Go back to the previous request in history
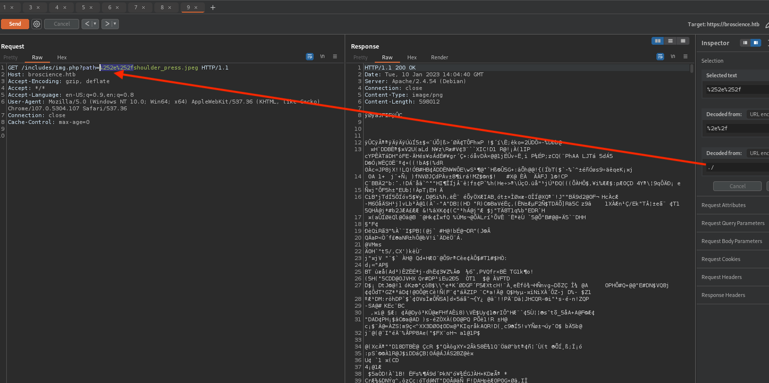Viewport: 769px width, 383px height. [87, 24]
